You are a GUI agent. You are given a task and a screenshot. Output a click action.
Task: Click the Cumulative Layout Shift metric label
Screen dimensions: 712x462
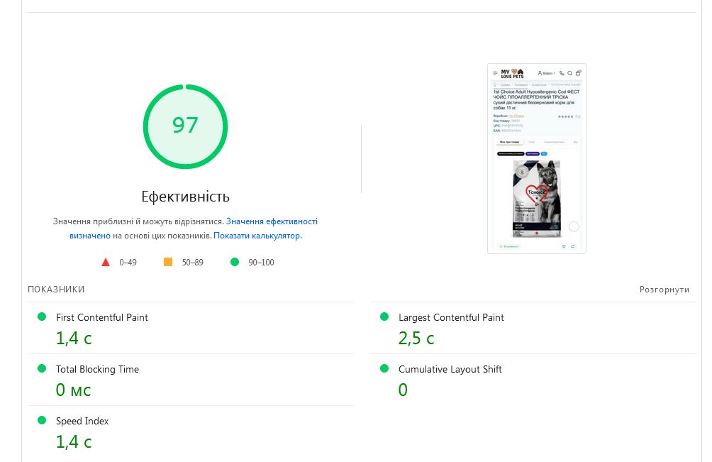tap(450, 369)
